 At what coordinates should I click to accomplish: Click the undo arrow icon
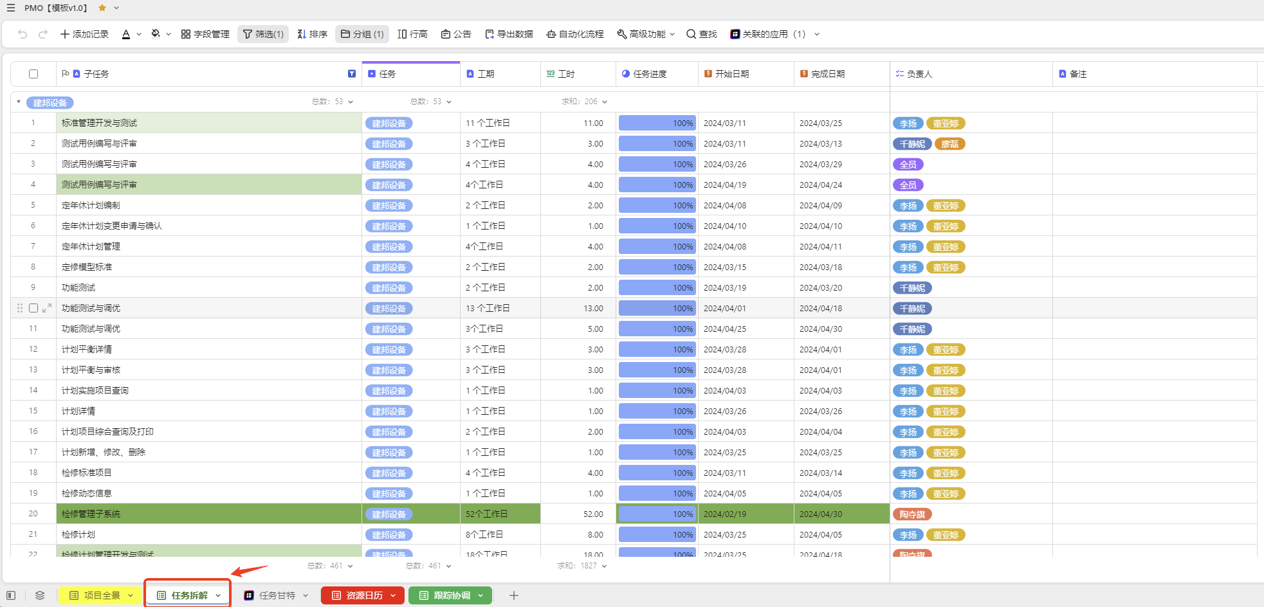pyautogui.click(x=23, y=34)
